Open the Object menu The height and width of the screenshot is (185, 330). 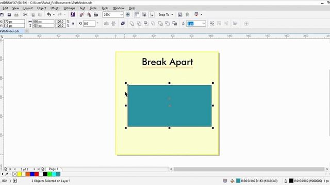pos(41,8)
